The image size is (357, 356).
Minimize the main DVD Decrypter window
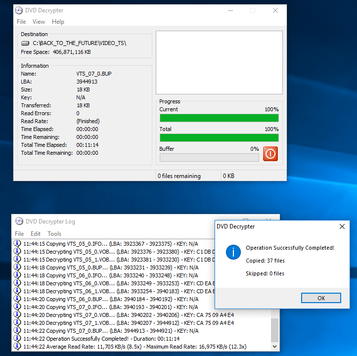point(230,10)
